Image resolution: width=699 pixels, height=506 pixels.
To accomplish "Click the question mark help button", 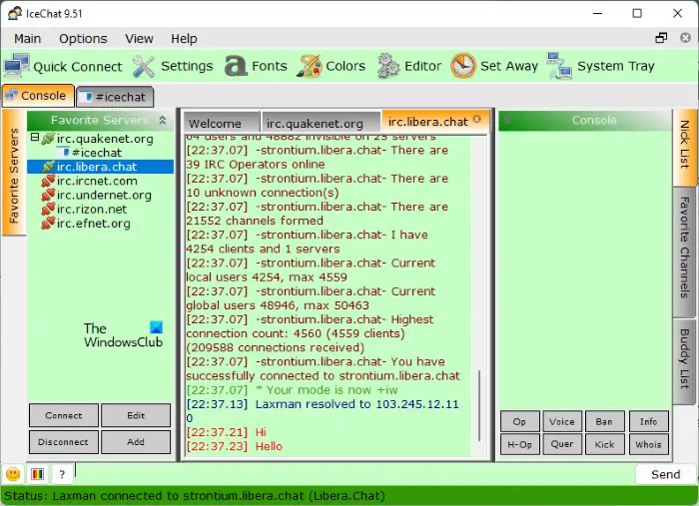I will pyautogui.click(x=62, y=474).
